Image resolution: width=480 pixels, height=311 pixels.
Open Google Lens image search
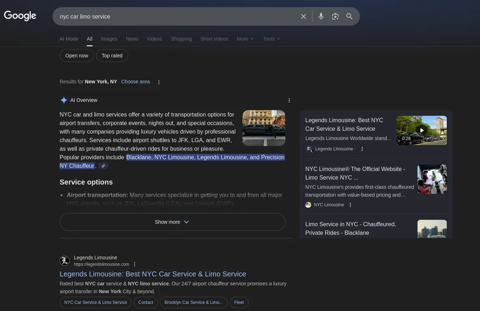pos(335,16)
